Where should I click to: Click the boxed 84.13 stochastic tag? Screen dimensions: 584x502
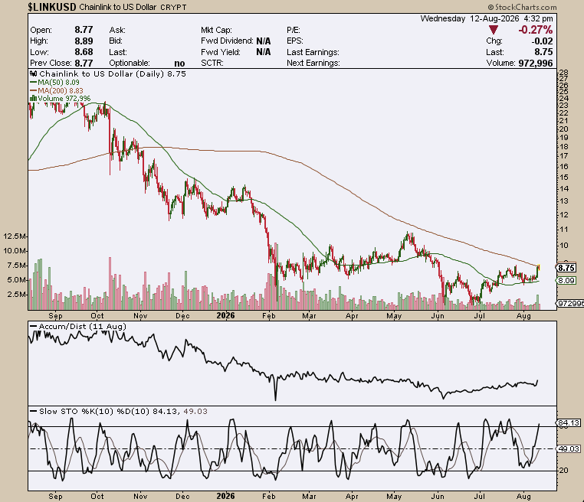point(569,422)
